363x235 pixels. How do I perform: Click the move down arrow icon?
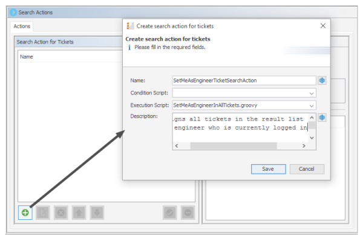pyautogui.click(x=97, y=213)
